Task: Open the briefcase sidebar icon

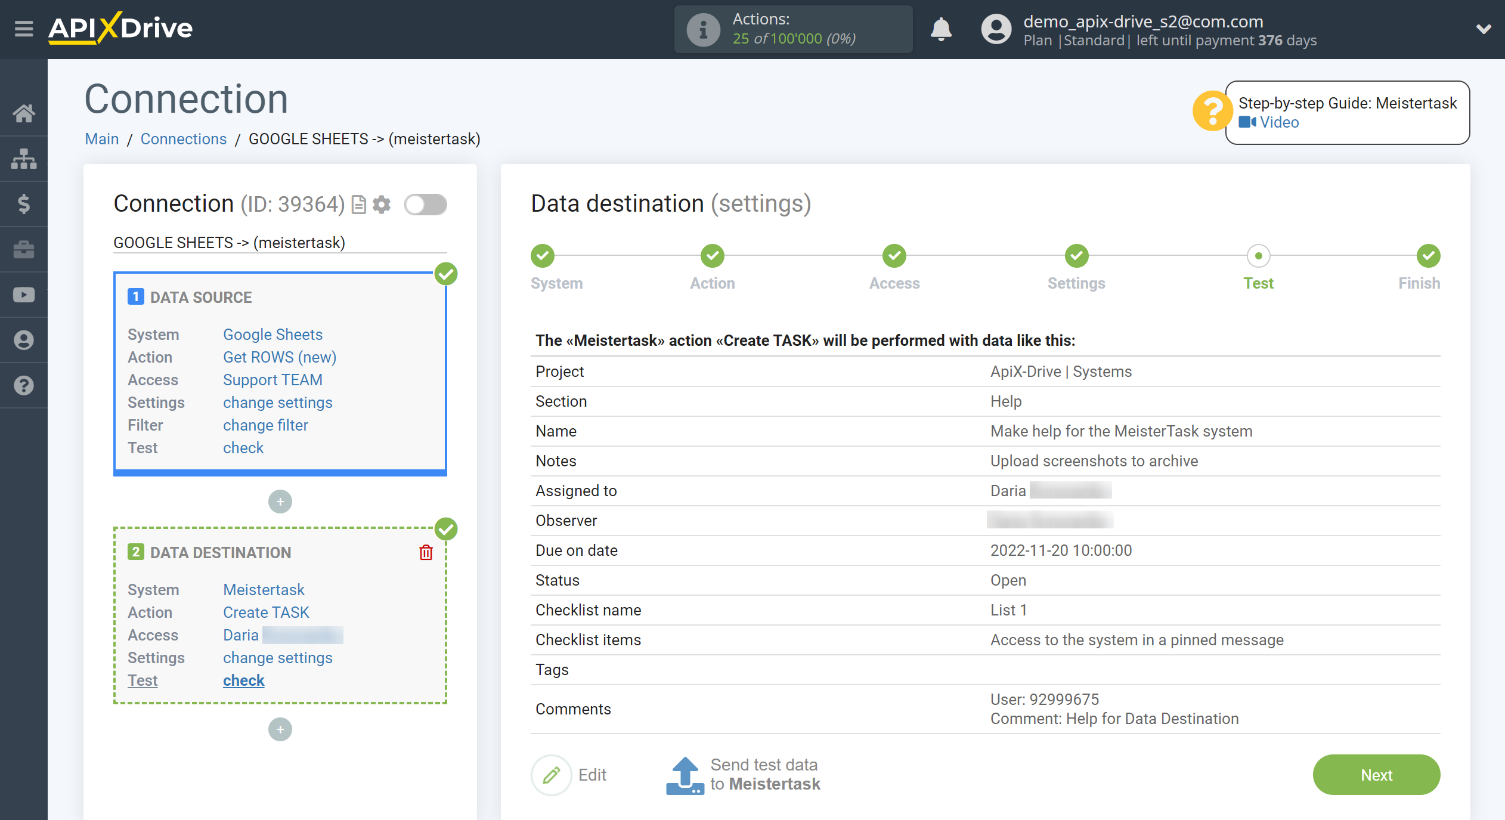Action: click(x=24, y=249)
